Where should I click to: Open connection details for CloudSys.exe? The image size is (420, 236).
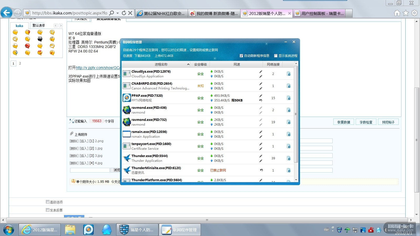point(288,74)
